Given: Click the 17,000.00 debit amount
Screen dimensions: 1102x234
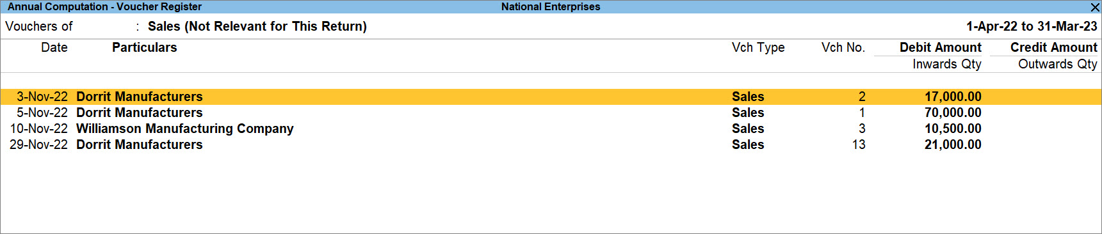Looking at the screenshot, I should point(953,97).
